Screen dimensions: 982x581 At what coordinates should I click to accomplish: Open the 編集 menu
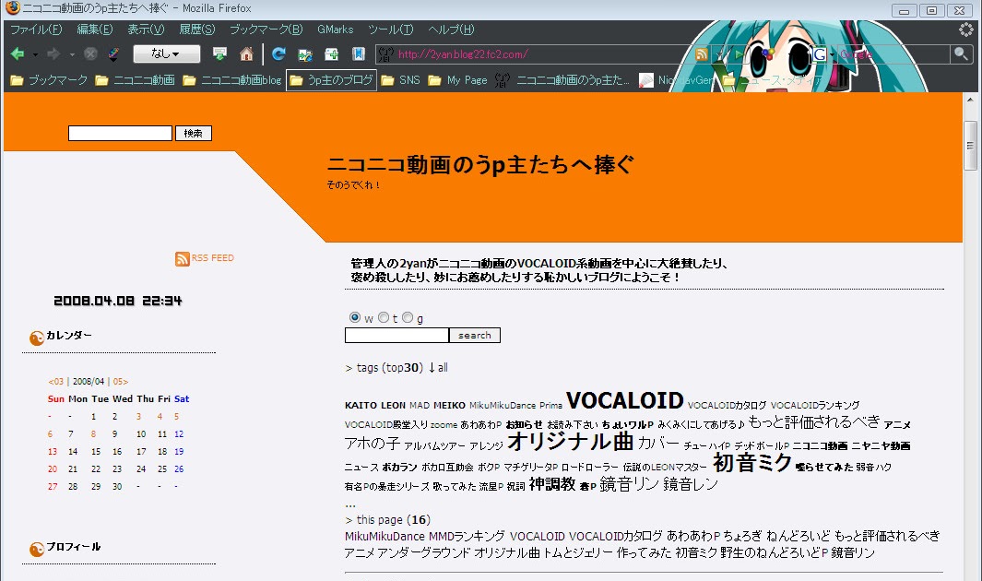point(95,30)
